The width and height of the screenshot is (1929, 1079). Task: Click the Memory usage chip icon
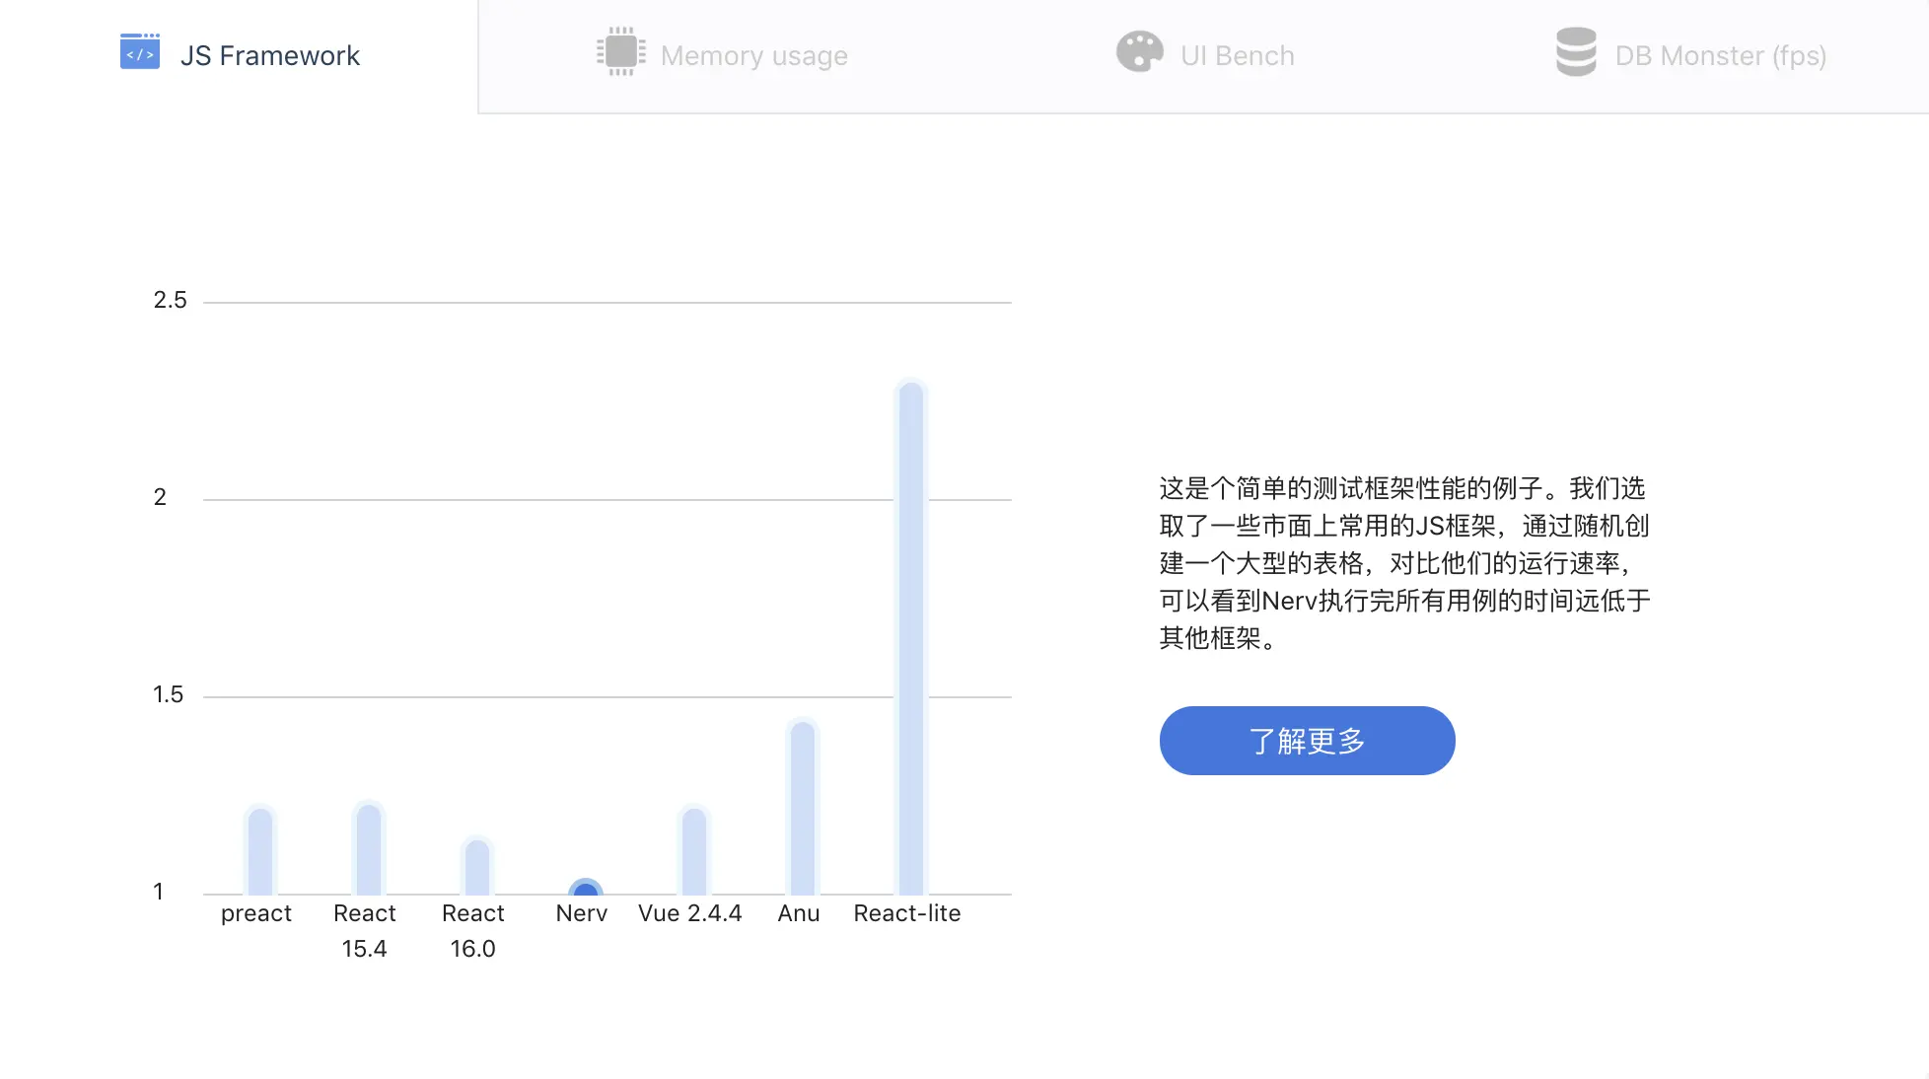click(621, 52)
